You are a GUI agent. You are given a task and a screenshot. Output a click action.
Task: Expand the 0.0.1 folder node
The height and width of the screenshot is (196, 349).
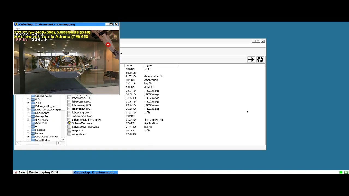[28, 99]
